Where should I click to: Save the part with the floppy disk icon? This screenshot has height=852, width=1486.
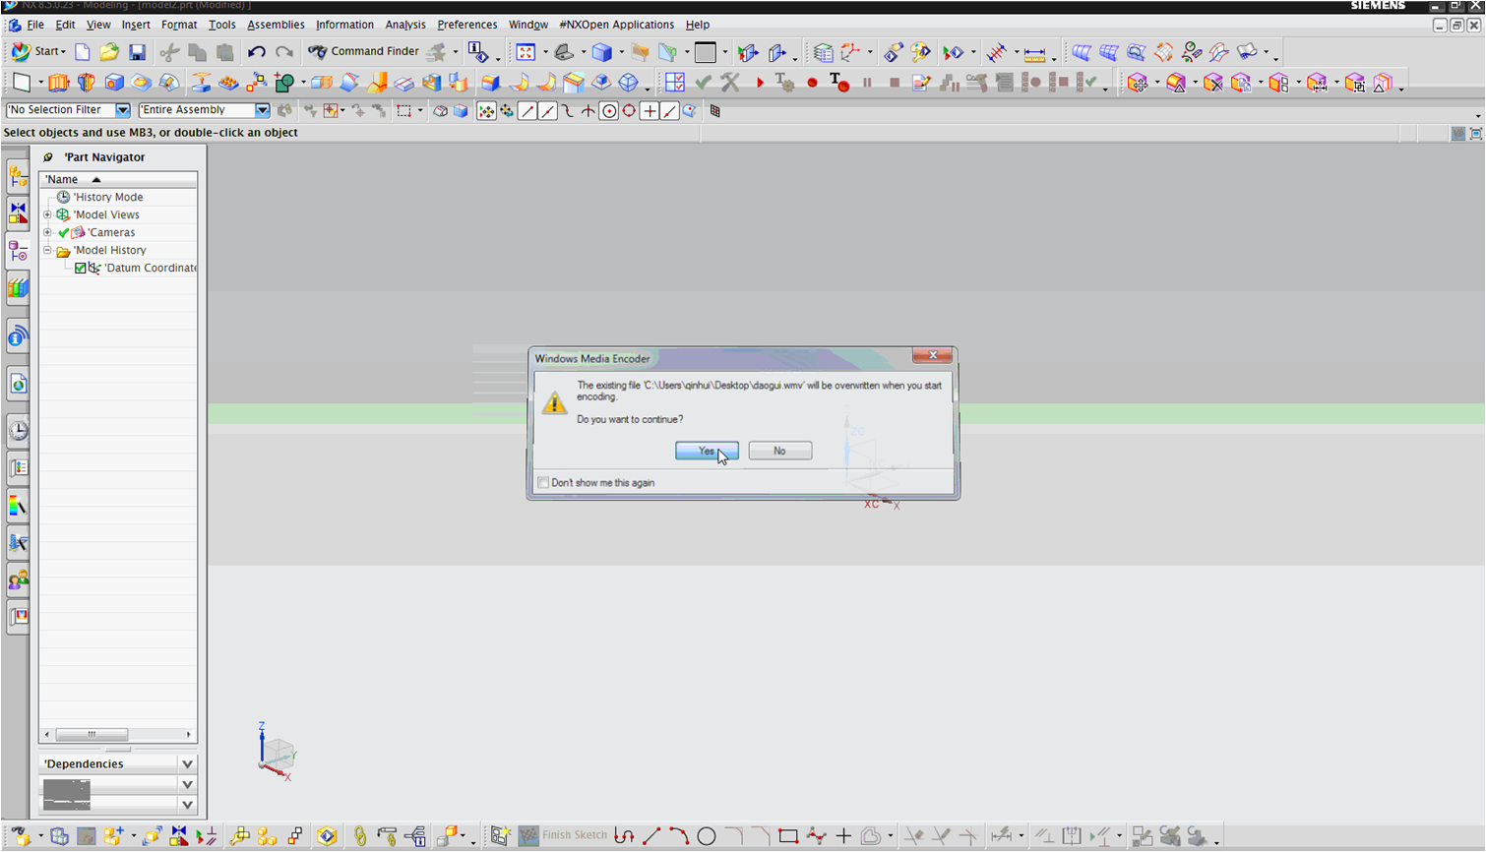(x=137, y=52)
